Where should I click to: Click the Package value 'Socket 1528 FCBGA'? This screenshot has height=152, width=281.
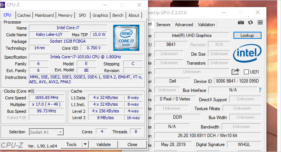(x=68, y=41)
